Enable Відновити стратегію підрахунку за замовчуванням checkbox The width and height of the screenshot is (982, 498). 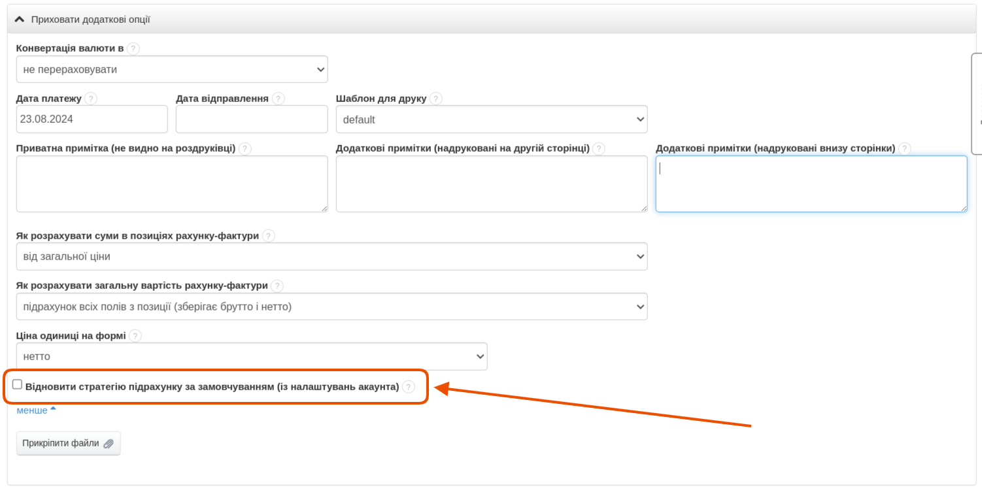pyautogui.click(x=18, y=385)
